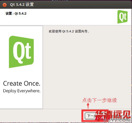The width and height of the screenshot is (132, 123).
Task: Close the Qt 5.4.2 设置 window
Action: click(x=4, y=5)
